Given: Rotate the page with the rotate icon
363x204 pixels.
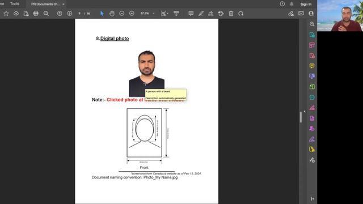Looking at the screenshot, I should point(240,14).
